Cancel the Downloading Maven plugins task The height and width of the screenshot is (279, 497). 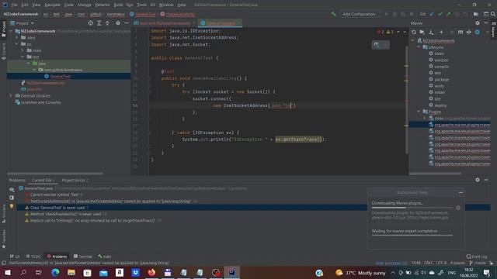458,208
